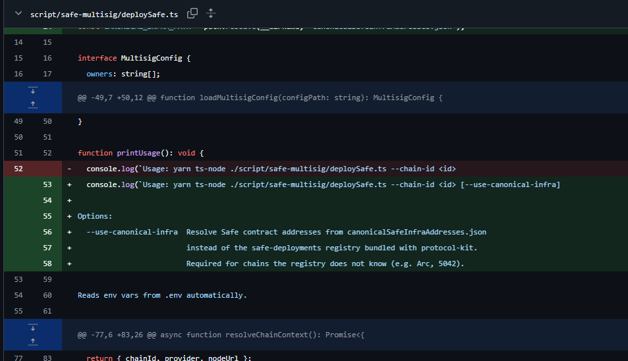The width and height of the screenshot is (628, 361).
Task: Expand up at the resolveChainContext hunk
Action: [33, 342]
